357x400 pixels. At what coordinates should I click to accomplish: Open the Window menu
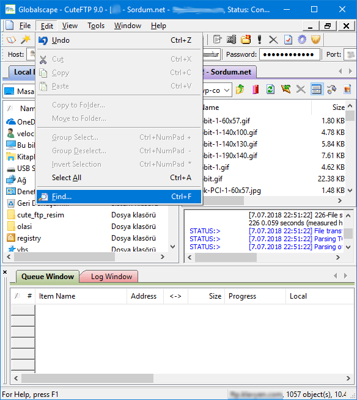[127, 26]
